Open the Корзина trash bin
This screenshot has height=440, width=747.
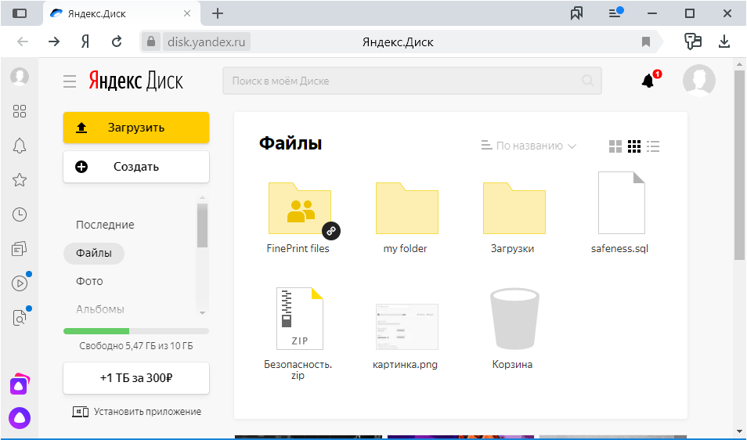coord(513,329)
